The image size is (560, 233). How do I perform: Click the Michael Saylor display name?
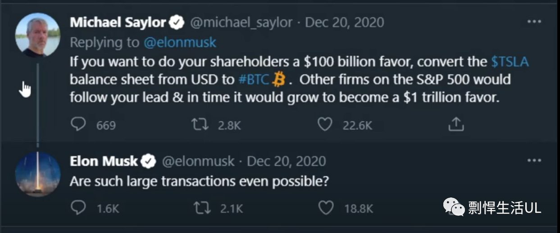point(119,22)
